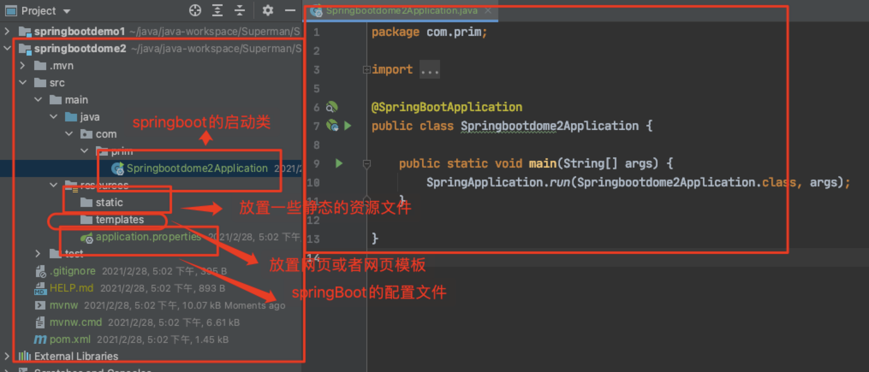Expand the folded import block
The image size is (869, 372).
point(366,69)
